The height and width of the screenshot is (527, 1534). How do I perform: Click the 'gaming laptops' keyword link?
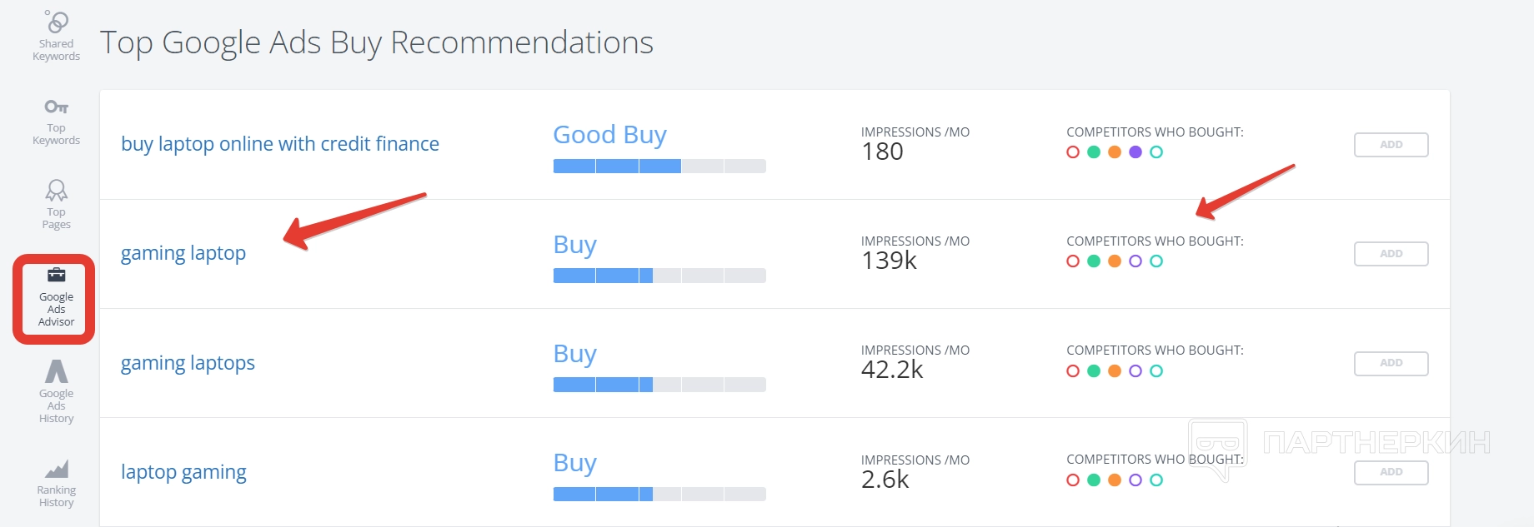coord(188,363)
